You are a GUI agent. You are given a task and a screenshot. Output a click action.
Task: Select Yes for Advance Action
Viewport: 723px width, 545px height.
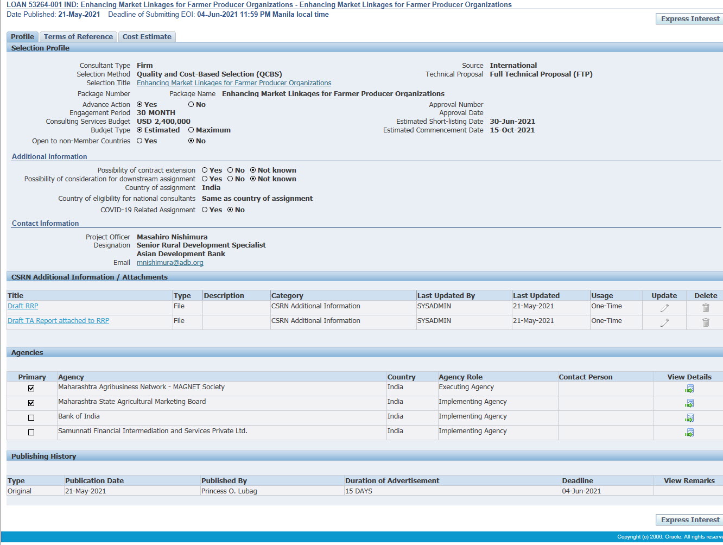click(139, 104)
